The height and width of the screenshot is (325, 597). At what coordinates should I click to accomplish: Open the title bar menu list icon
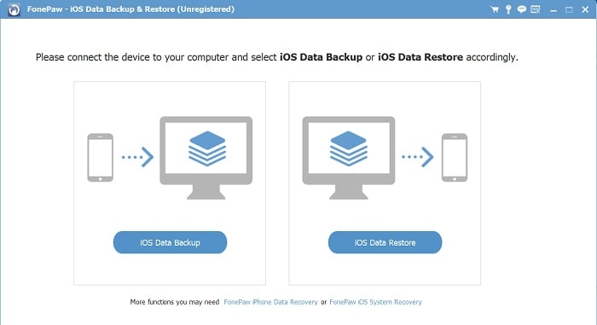pos(536,9)
